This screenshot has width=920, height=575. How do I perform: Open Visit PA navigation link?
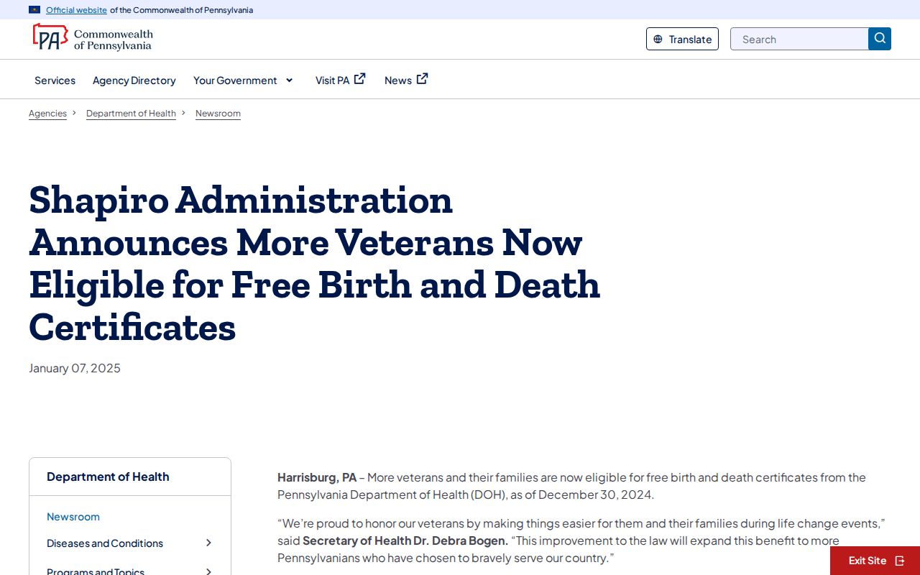coord(341,80)
